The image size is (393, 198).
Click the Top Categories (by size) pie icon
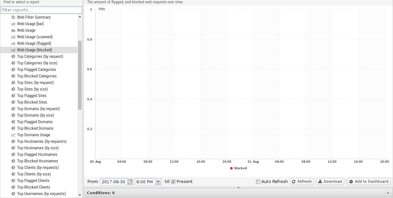point(13,63)
